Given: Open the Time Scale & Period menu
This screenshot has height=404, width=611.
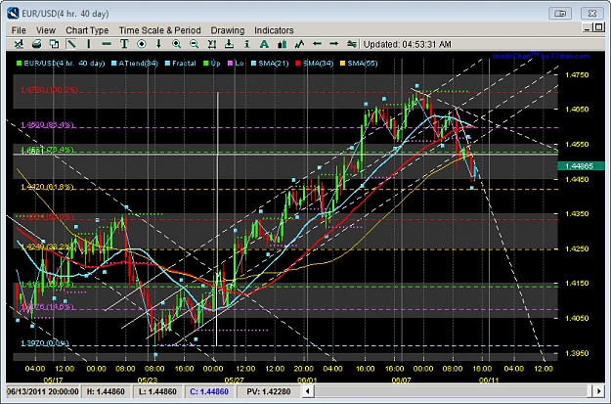Looking at the screenshot, I should (x=159, y=30).
